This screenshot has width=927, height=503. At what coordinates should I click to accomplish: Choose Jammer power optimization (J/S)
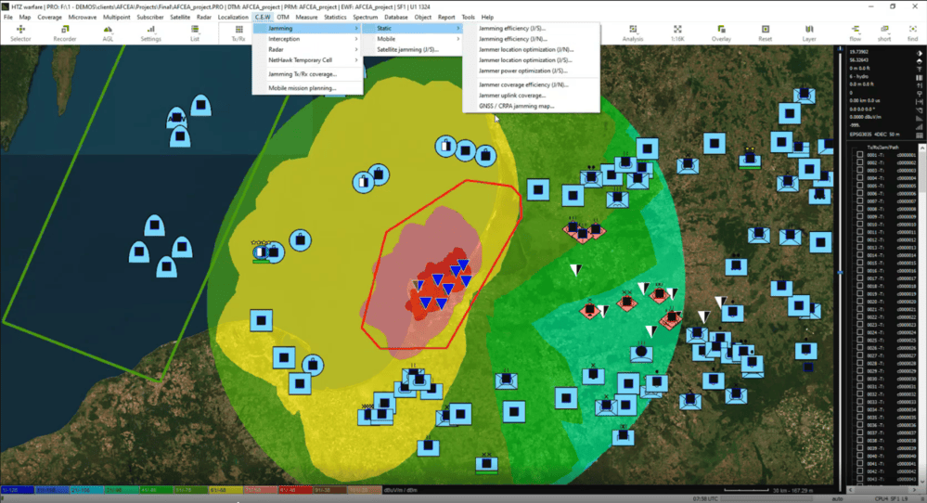(521, 71)
